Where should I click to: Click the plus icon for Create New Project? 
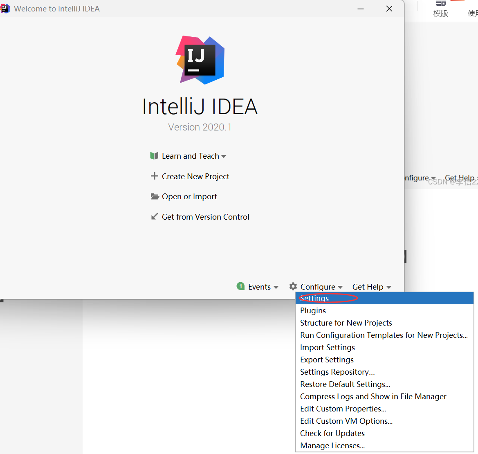pos(154,176)
